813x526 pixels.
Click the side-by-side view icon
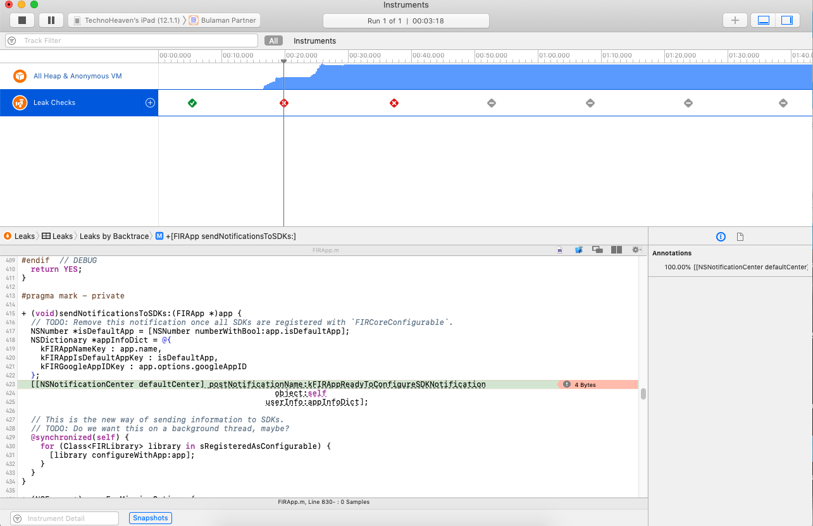616,250
